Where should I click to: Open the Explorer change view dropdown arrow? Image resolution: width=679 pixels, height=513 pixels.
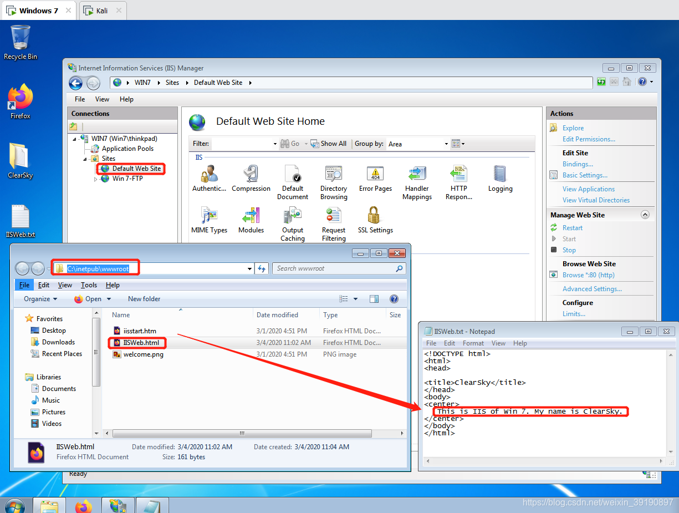(355, 299)
